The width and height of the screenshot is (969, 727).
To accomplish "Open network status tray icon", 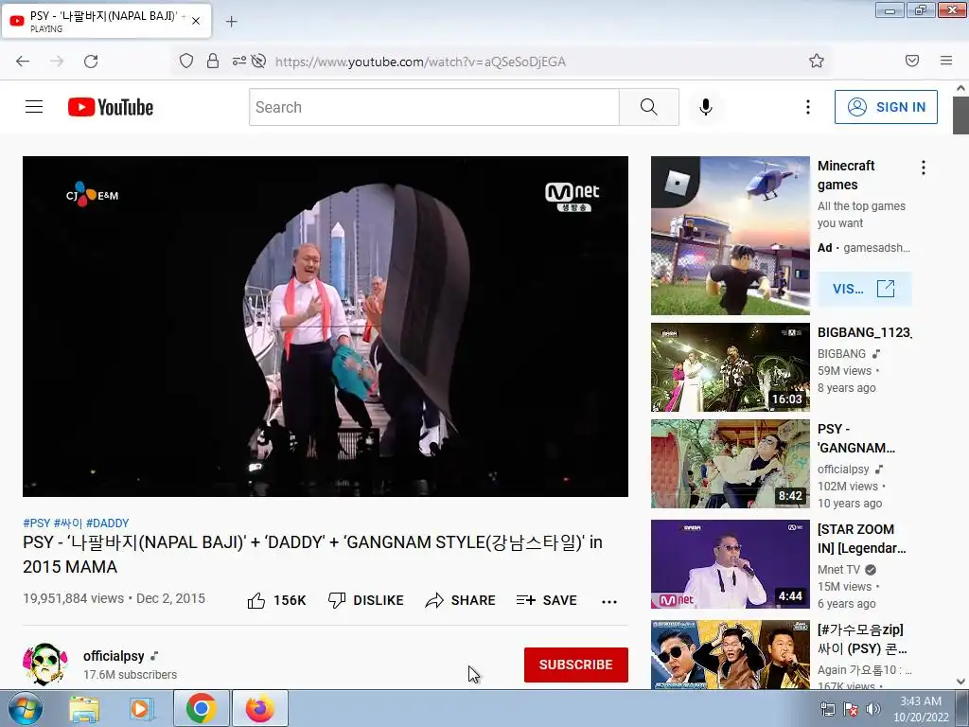I will coord(827,709).
